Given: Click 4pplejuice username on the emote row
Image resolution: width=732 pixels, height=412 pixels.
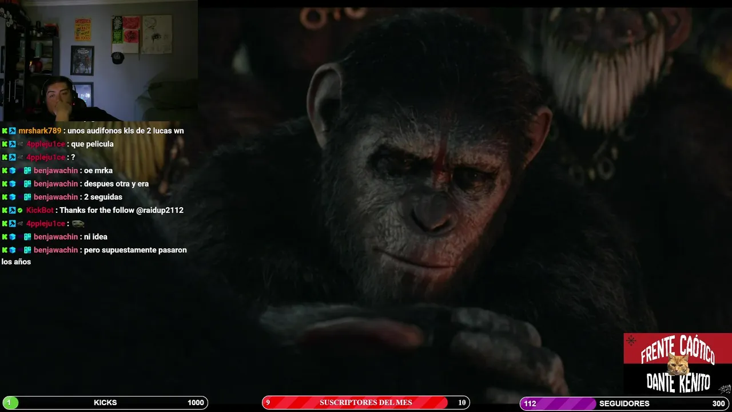Looking at the screenshot, I should [x=45, y=224].
